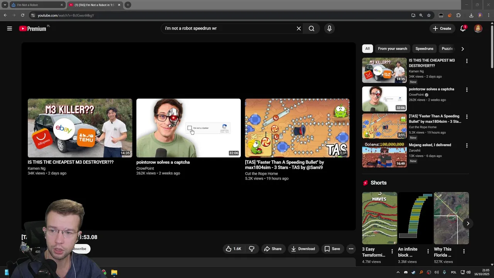Go to YouTube Premium home logo

coord(33,29)
